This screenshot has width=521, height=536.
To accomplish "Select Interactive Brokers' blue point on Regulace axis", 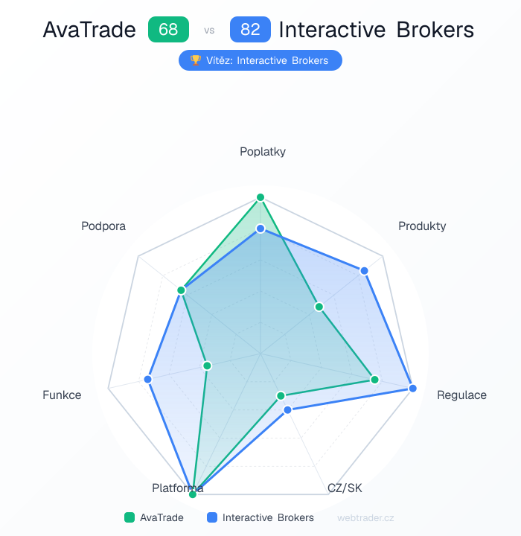I will tap(413, 389).
